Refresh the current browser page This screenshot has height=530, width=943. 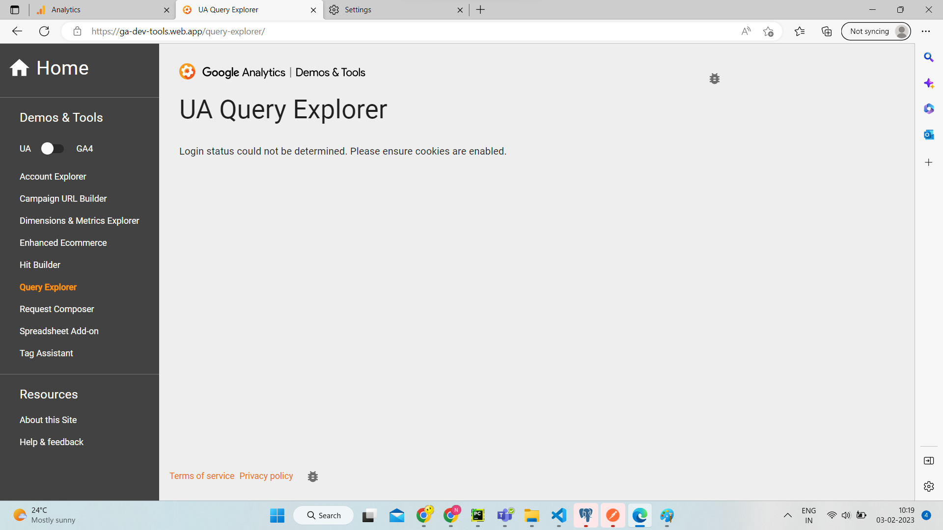(x=44, y=31)
